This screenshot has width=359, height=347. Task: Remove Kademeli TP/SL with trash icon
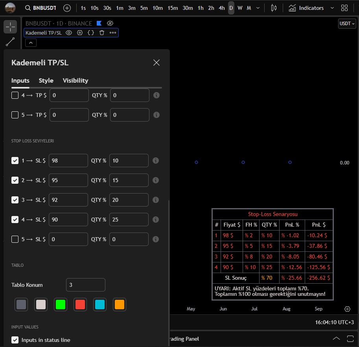[x=102, y=33]
